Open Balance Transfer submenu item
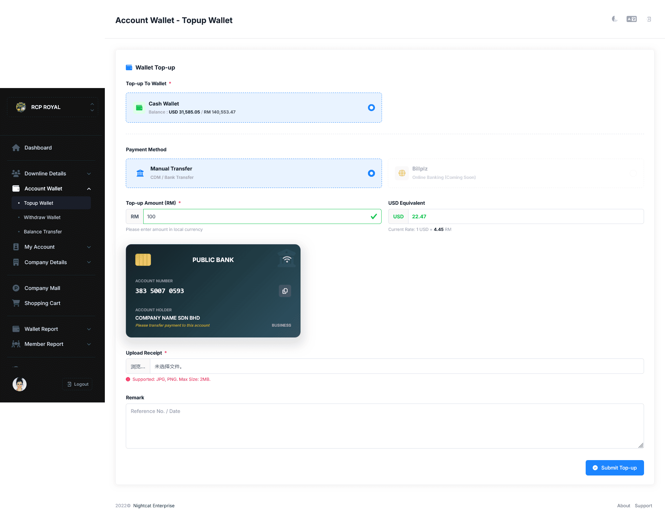665x516 pixels. [x=51, y=232]
